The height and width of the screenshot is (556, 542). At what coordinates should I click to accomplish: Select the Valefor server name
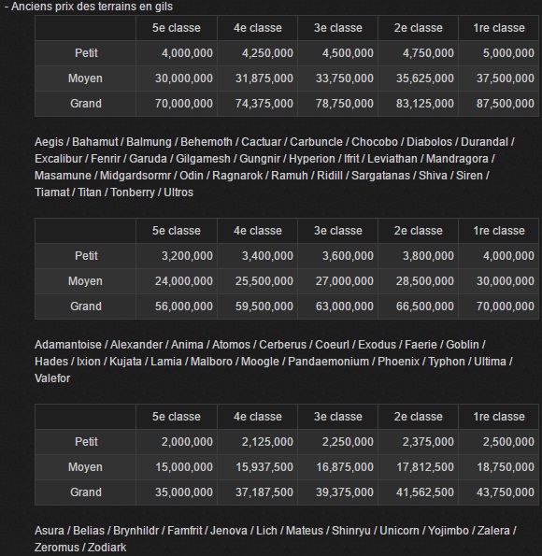click(x=52, y=378)
